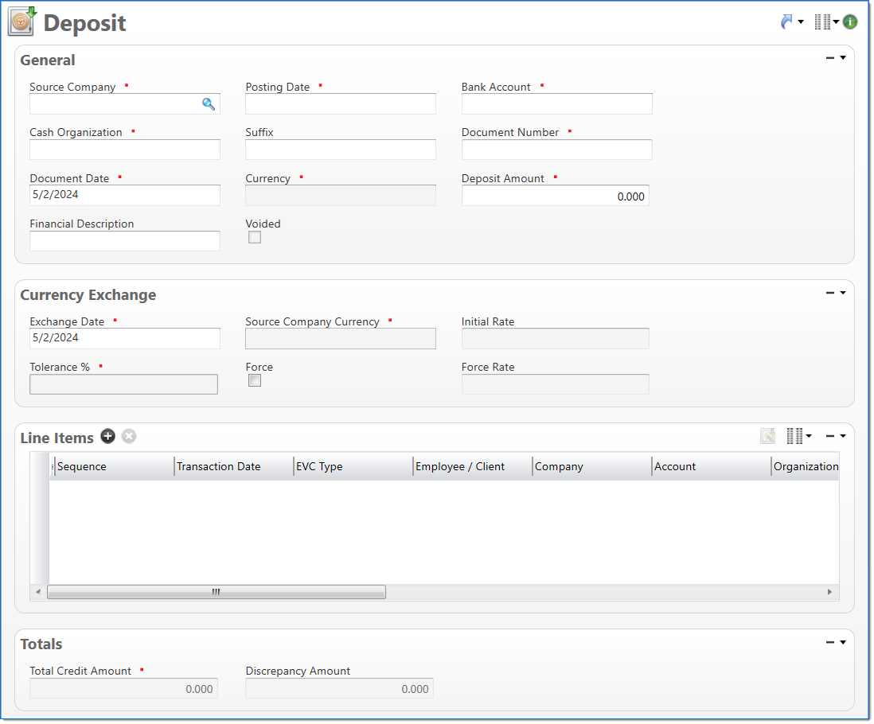Enable the Force checkbox
The image size is (874, 724).
pos(255,380)
